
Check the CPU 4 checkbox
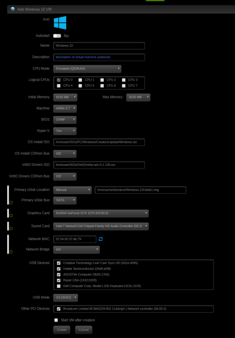pos(59,86)
